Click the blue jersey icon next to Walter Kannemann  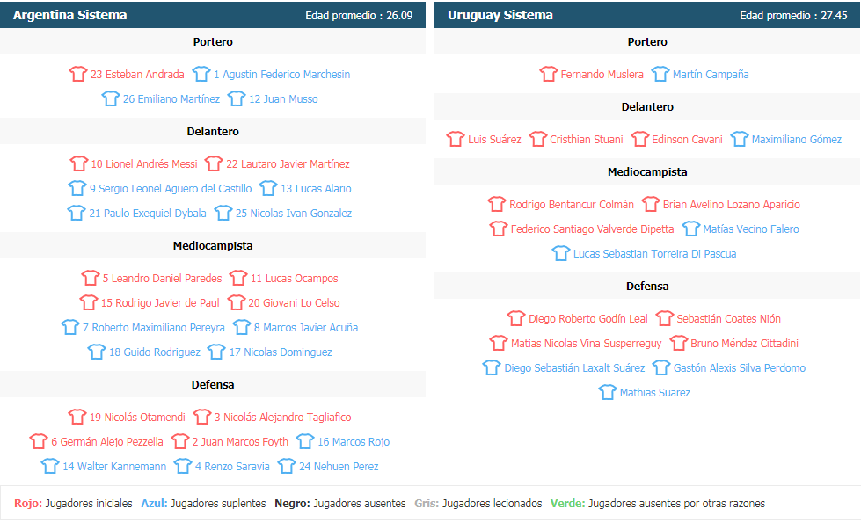50,467
